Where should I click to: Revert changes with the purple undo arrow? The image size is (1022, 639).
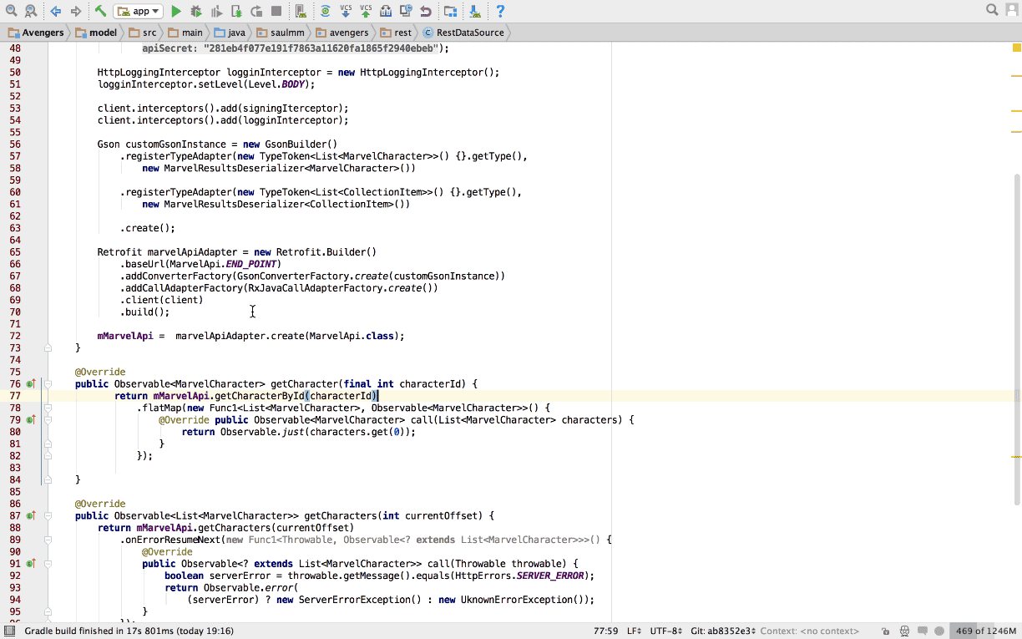[x=426, y=11]
